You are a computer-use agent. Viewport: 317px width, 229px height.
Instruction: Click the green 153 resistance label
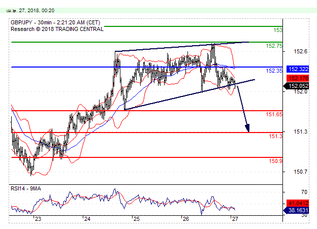278,30
